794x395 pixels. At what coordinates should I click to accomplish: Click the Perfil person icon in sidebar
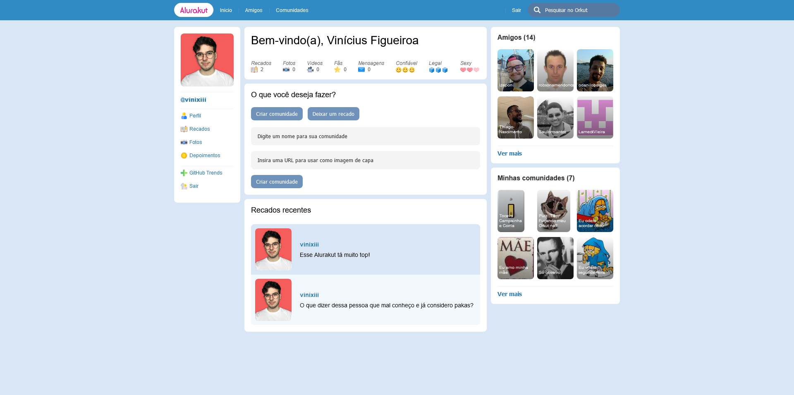[184, 116]
